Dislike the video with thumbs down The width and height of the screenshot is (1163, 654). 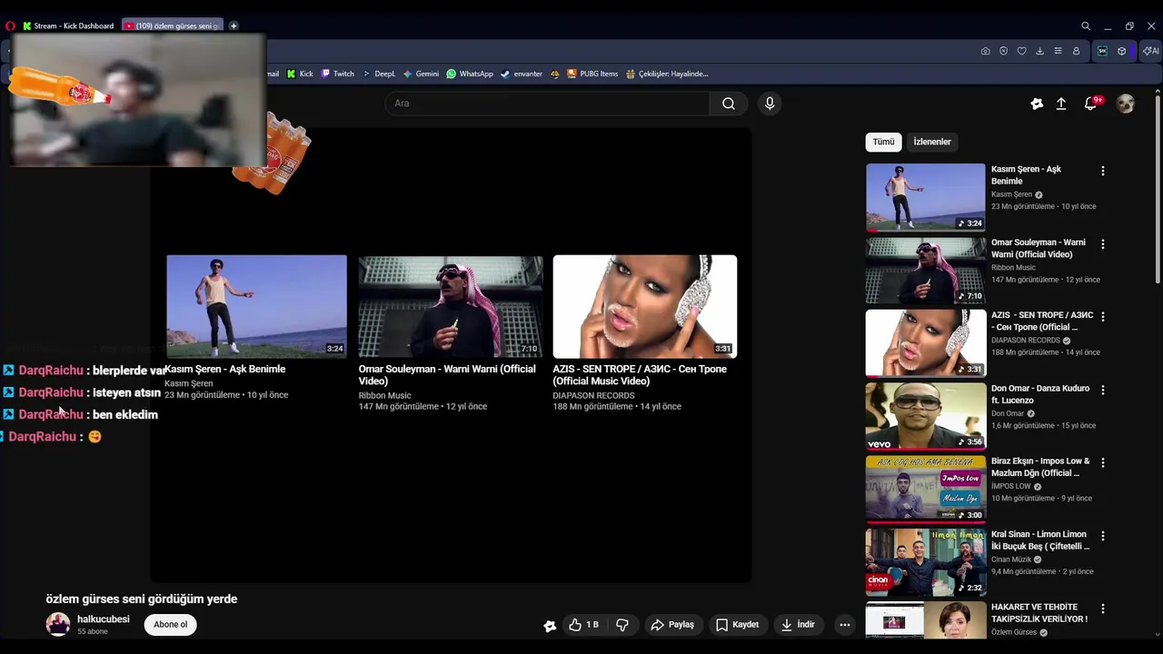pos(622,625)
